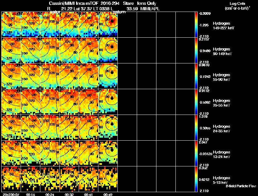Click the color bar beside Hydrogen 5-13 keV
The image size is (258, 196).
tap(196, 179)
